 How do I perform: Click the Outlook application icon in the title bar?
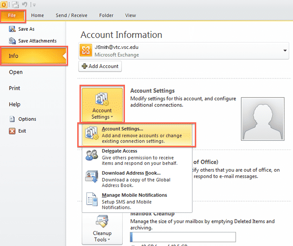[4, 5]
